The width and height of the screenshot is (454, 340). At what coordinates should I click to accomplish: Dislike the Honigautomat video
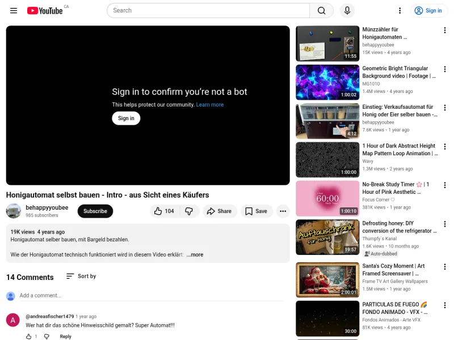click(189, 211)
